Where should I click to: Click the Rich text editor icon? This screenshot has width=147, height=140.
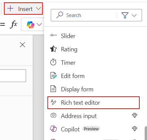(x=53, y=102)
